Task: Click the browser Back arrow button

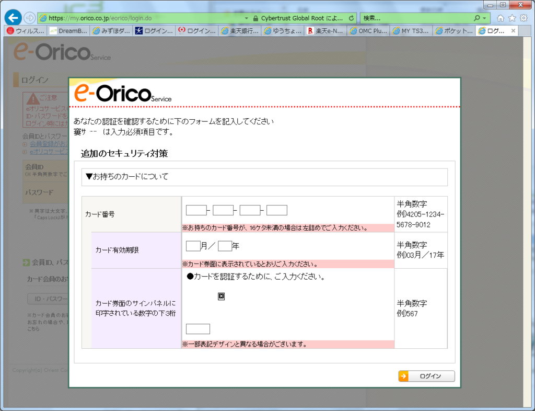Action: coord(13,18)
